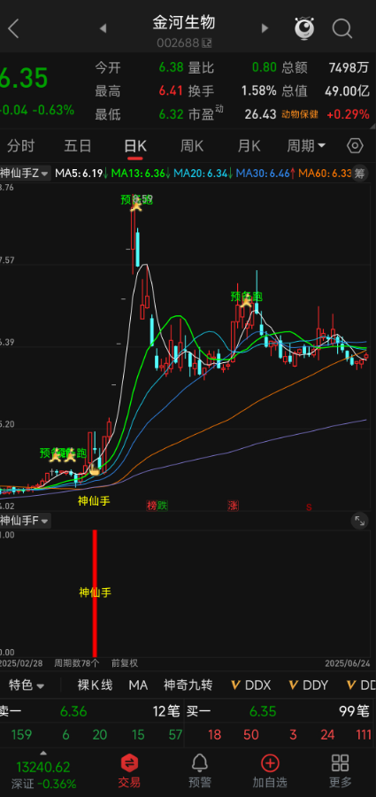Screen dimensions: 376x797
Task: Switch to 分时 tab
Action: [21, 146]
